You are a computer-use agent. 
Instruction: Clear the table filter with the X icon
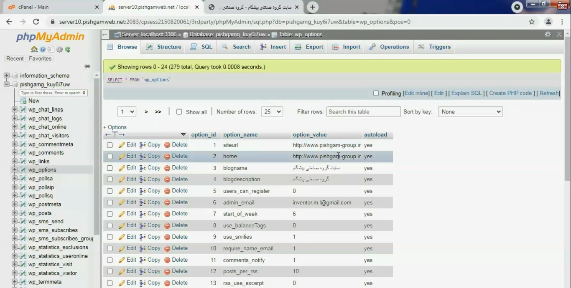84,93
